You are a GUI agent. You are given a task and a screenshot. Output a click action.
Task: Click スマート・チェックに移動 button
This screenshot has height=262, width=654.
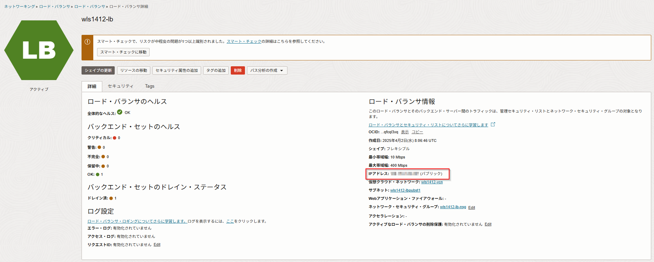click(123, 52)
